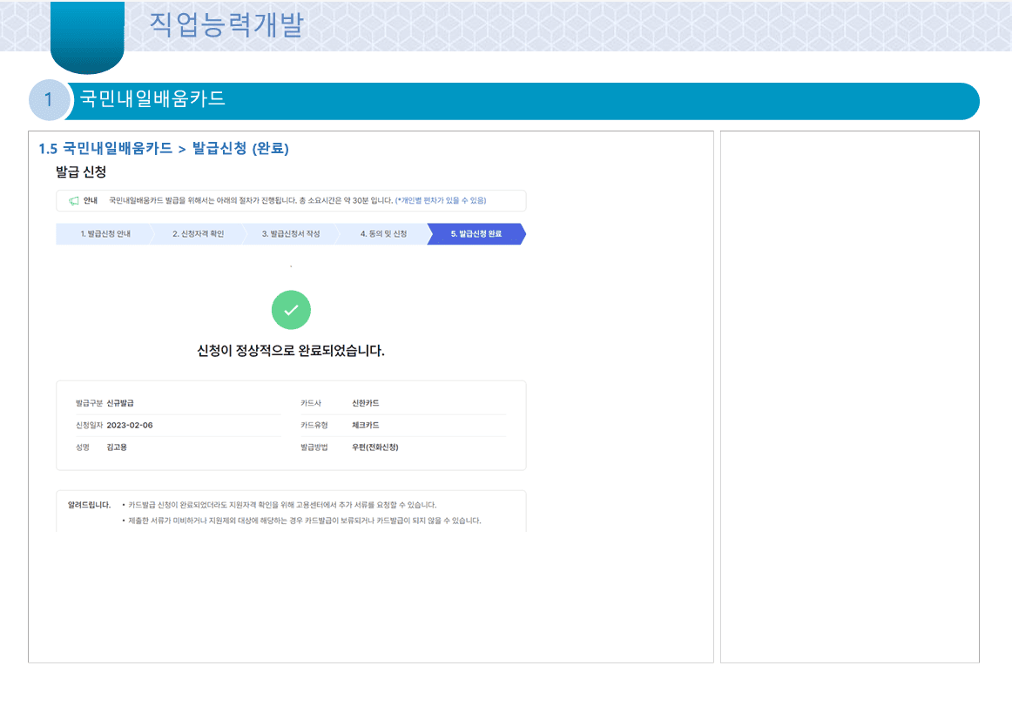The width and height of the screenshot is (1012, 706).
Task: Click the 카드유형 label
Action: [x=314, y=426]
